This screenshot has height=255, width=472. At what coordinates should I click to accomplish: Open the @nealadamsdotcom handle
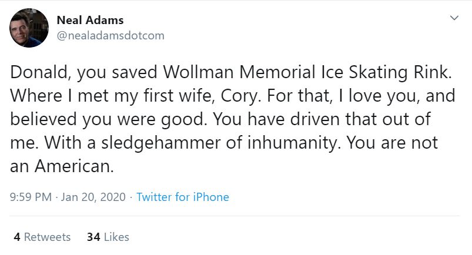[110, 35]
